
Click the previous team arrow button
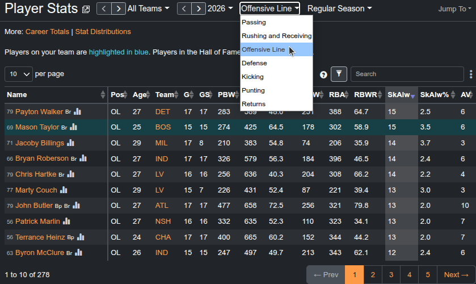click(104, 9)
